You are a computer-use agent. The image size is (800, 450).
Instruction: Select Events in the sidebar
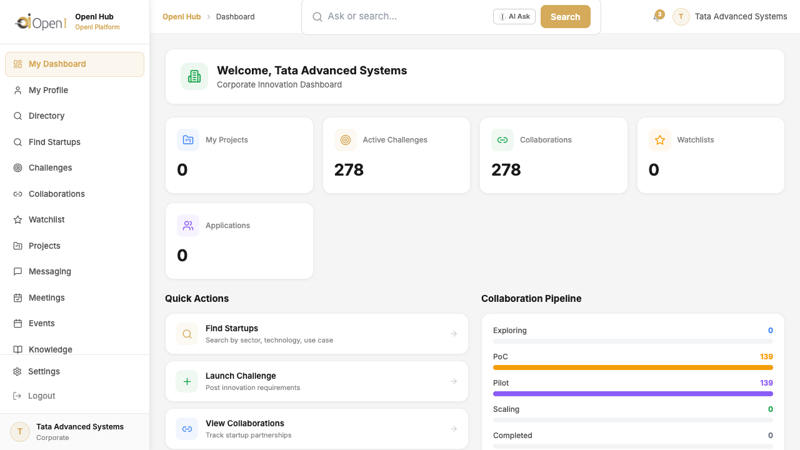[x=75, y=324]
